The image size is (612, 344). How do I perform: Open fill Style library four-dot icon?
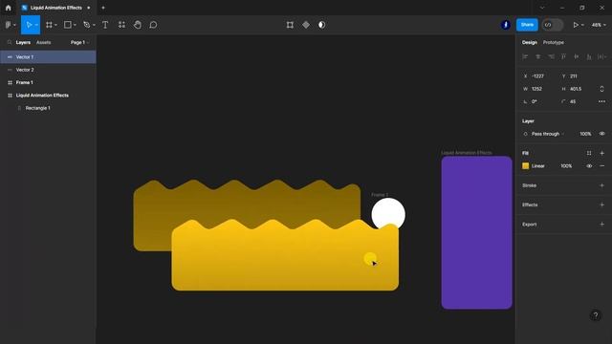(589, 153)
